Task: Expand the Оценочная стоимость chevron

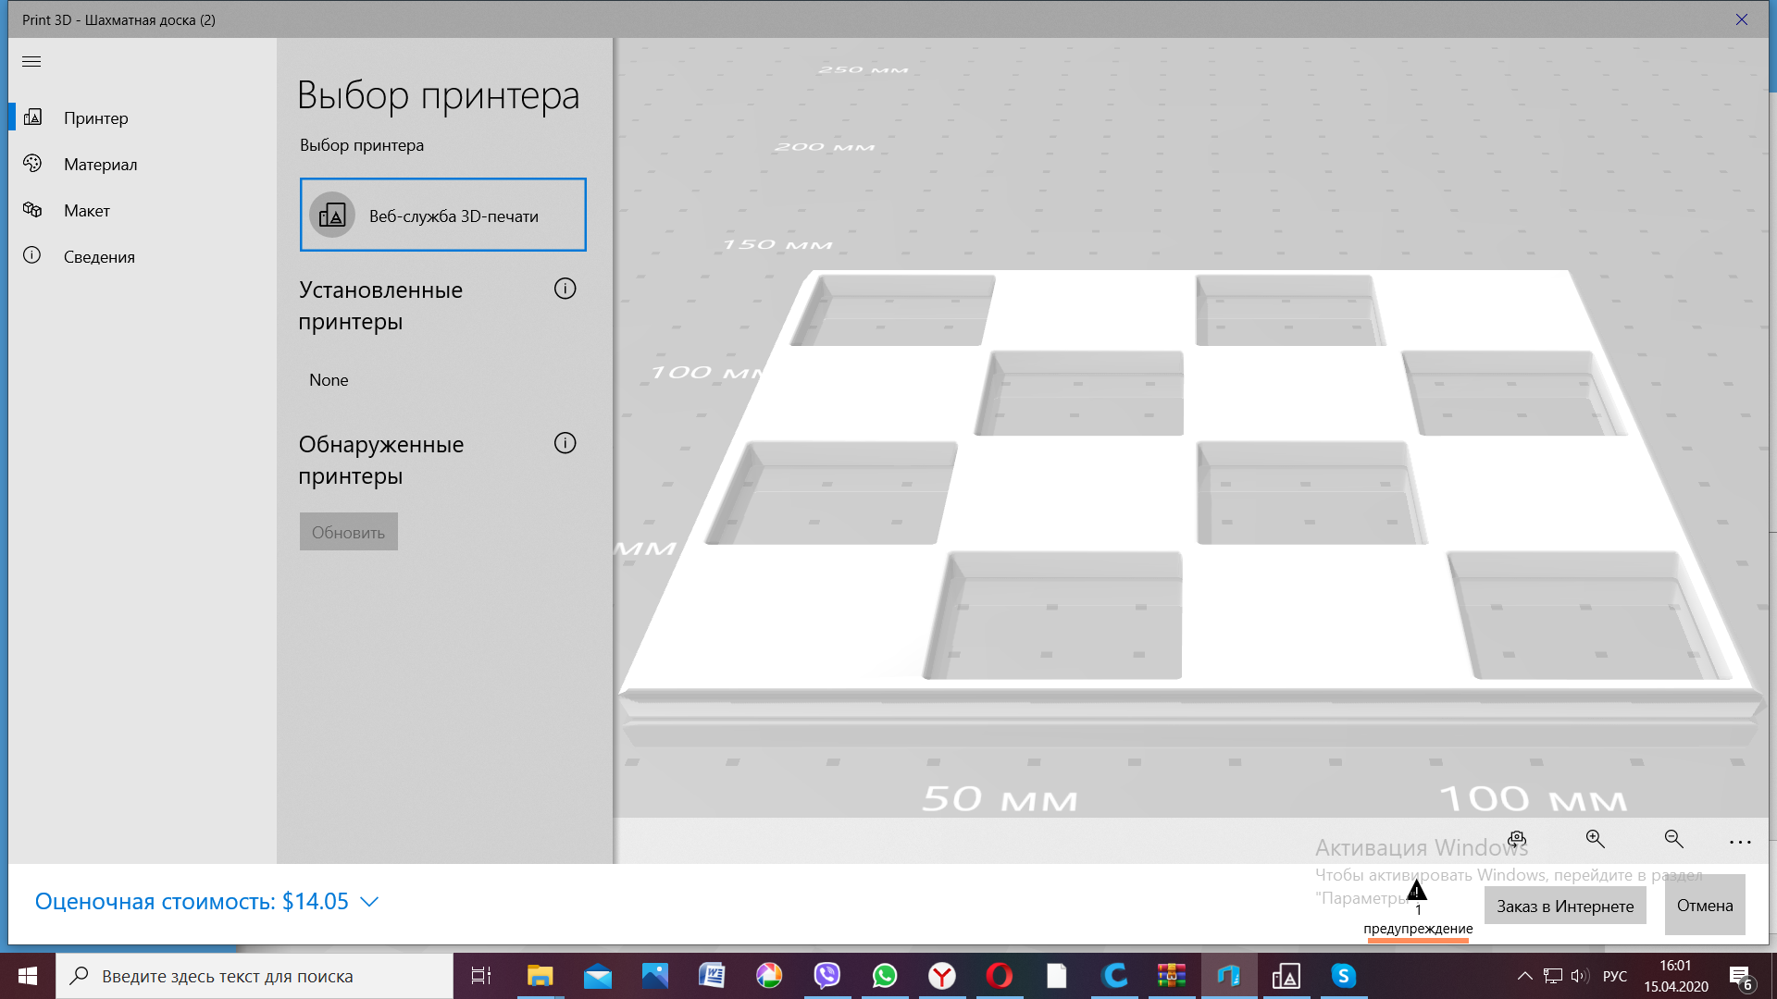Action: tap(369, 902)
